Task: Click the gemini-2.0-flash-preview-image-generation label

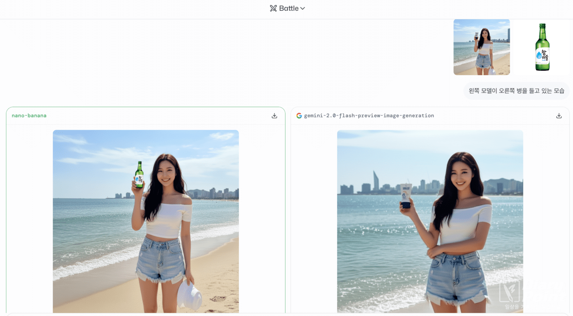Action: (x=369, y=115)
